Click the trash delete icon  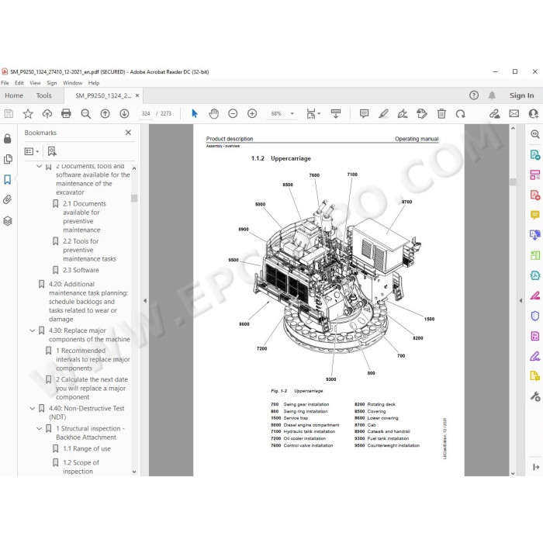[x=441, y=113]
